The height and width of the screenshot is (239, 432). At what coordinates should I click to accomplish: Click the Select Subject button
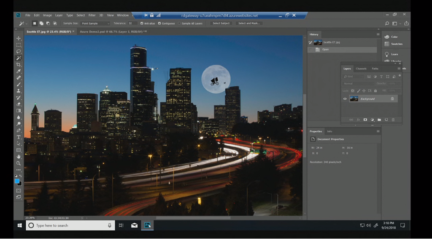coord(221,24)
